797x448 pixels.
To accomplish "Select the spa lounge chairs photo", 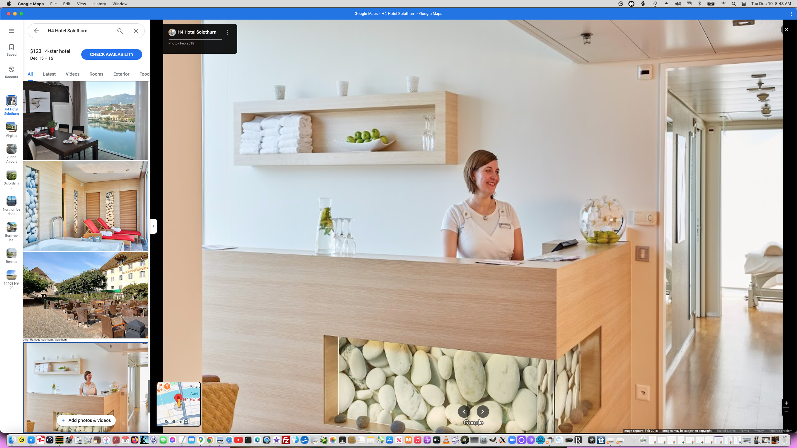I will click(85, 206).
